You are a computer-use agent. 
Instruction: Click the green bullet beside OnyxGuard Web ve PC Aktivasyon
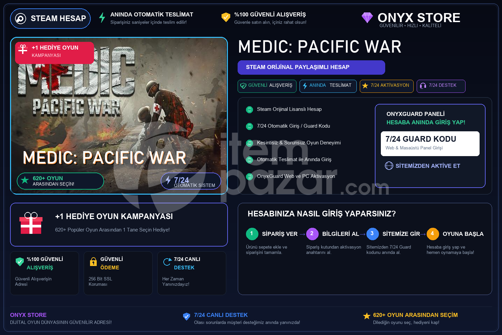pyautogui.click(x=249, y=177)
